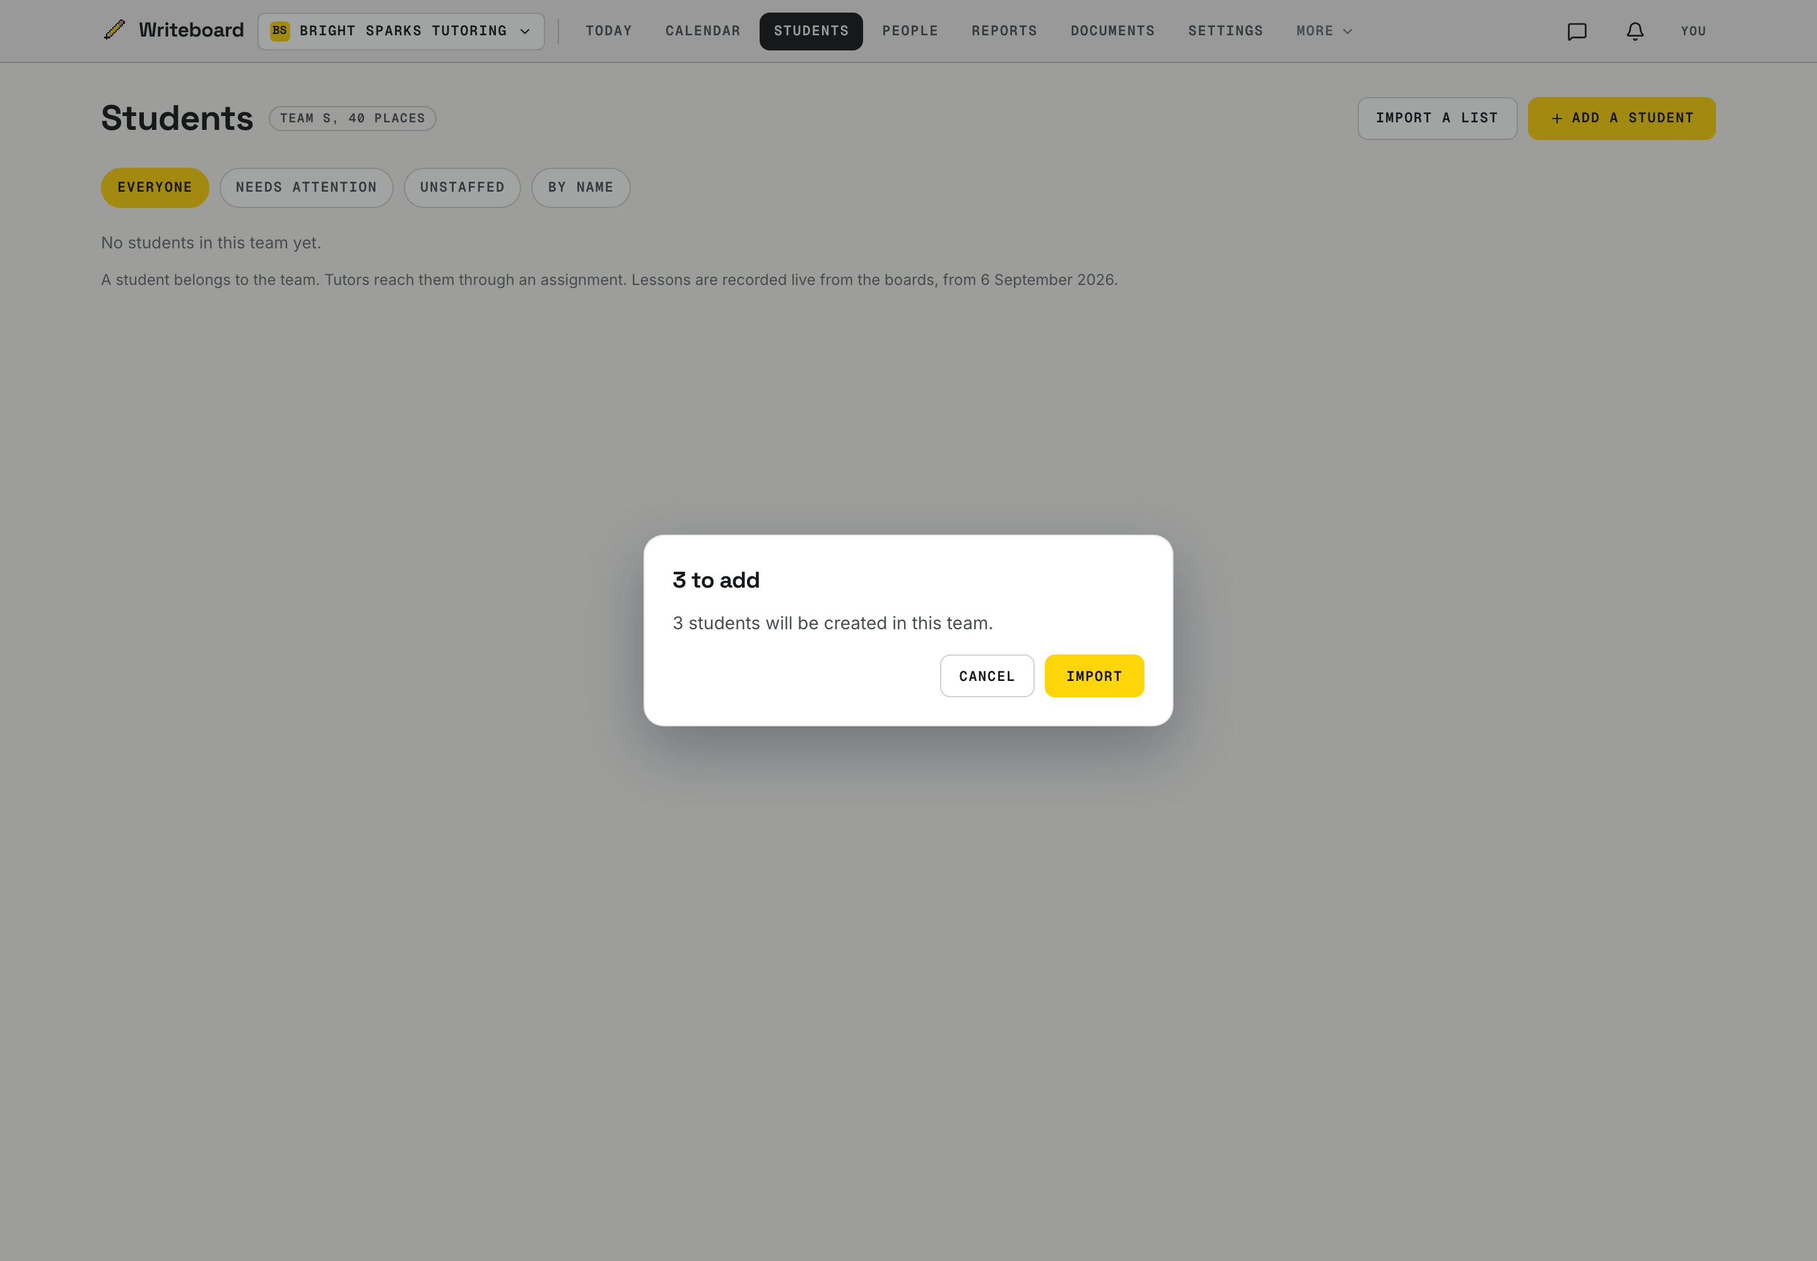Open the messages chat icon
This screenshot has width=1817, height=1261.
click(x=1577, y=32)
